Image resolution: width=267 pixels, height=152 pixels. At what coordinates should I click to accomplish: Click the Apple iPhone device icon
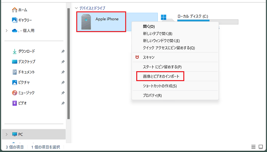coord(86,22)
